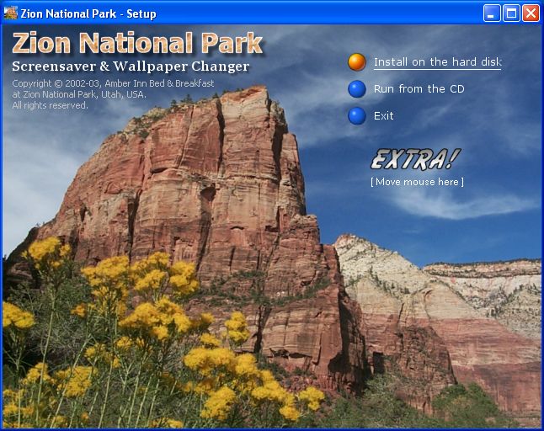Click the All rights reserved text
544x431 pixels.
click(50, 105)
